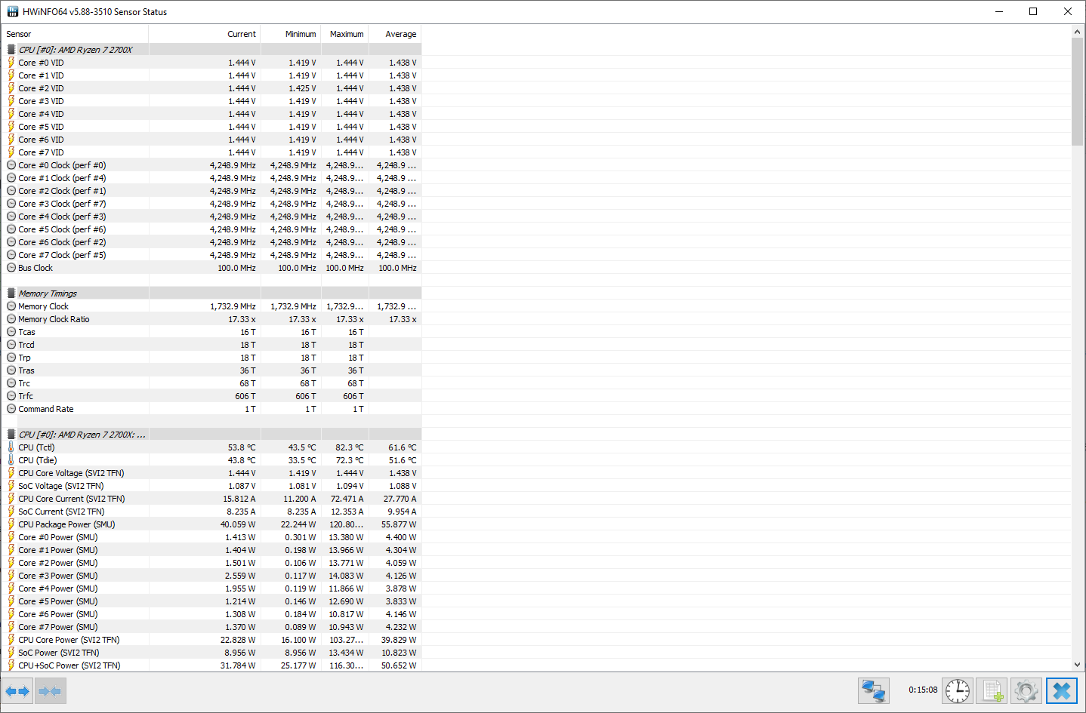Click the Current column header
Viewport: 1086px width, 713px height.
(205, 34)
